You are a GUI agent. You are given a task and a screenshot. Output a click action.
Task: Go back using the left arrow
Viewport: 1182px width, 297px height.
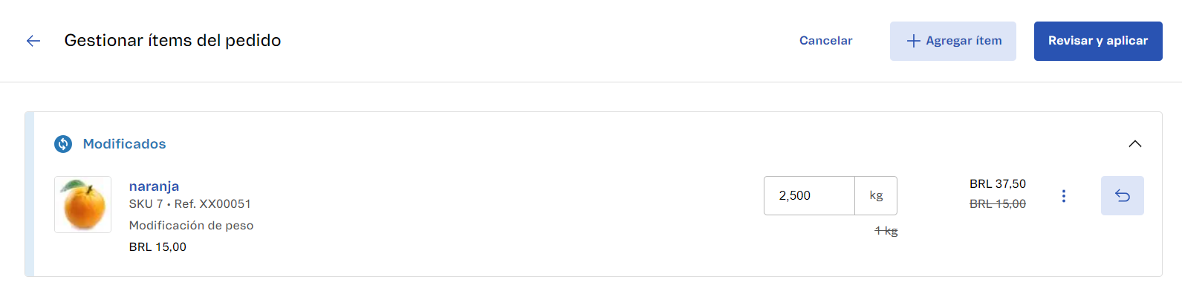[33, 41]
